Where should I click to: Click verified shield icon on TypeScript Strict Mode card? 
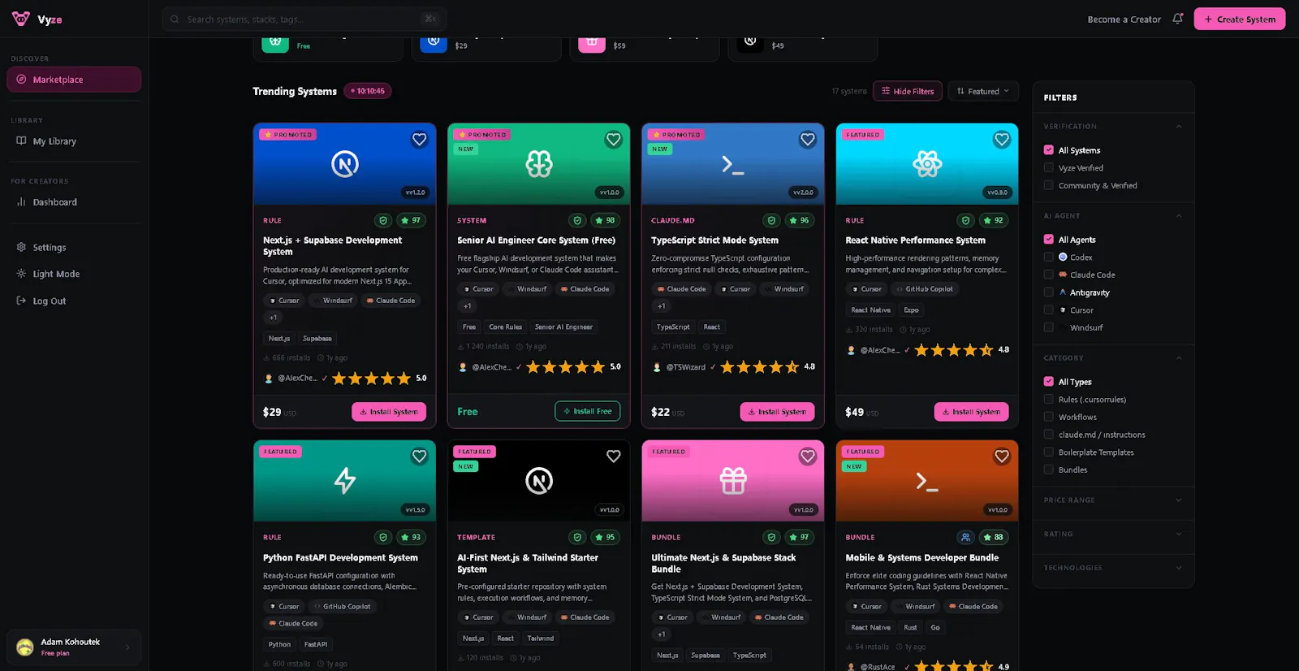771,220
